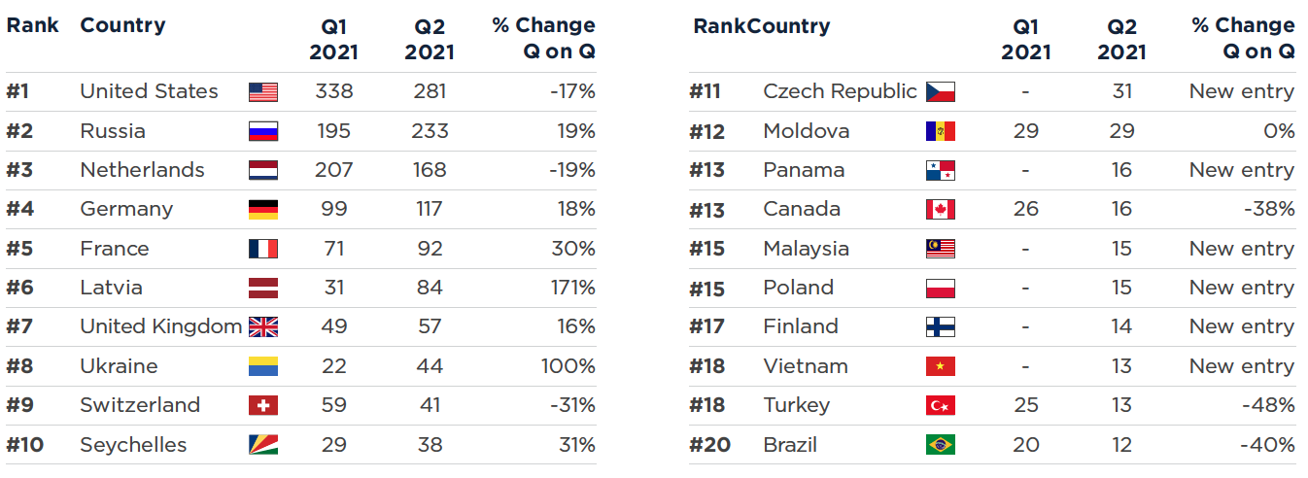This screenshot has height=478, width=1308.
Task: Click the Czech Republic country name
Action: point(840,91)
